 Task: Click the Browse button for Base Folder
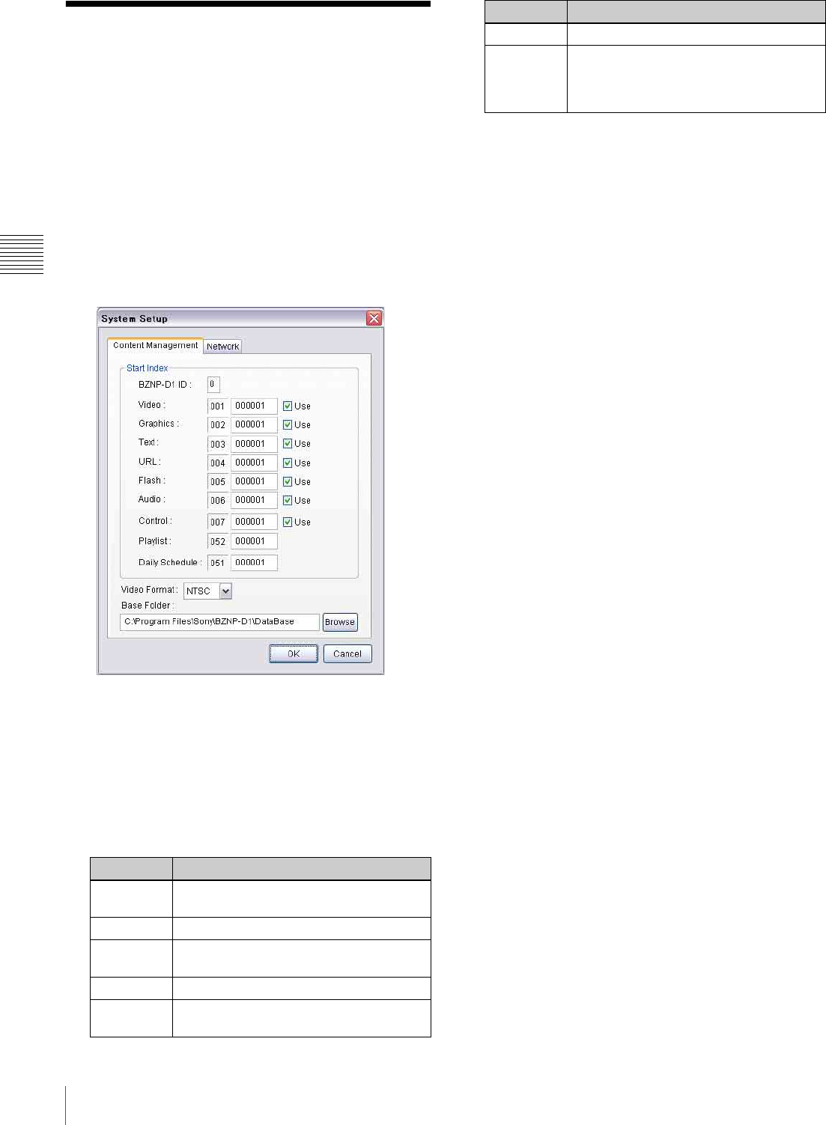click(x=340, y=622)
